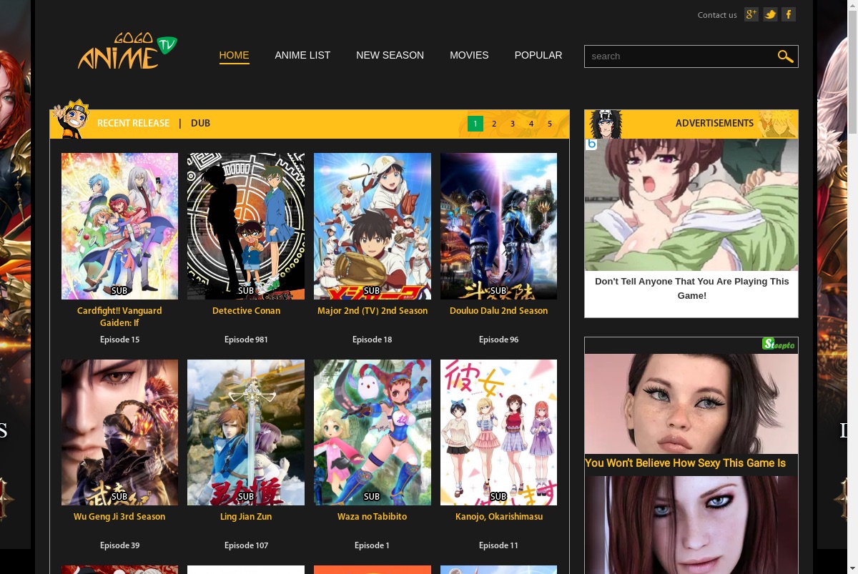
Task: Click the GoGo Anime TV logo
Action: click(127, 51)
